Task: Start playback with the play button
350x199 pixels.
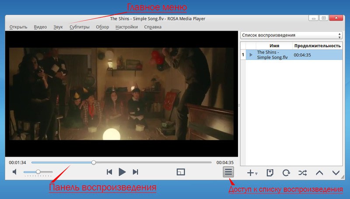Action: pyautogui.click(x=122, y=172)
